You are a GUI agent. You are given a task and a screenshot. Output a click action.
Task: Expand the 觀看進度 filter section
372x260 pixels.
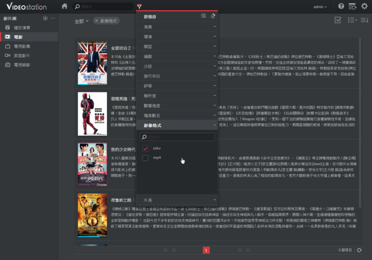pos(177,106)
